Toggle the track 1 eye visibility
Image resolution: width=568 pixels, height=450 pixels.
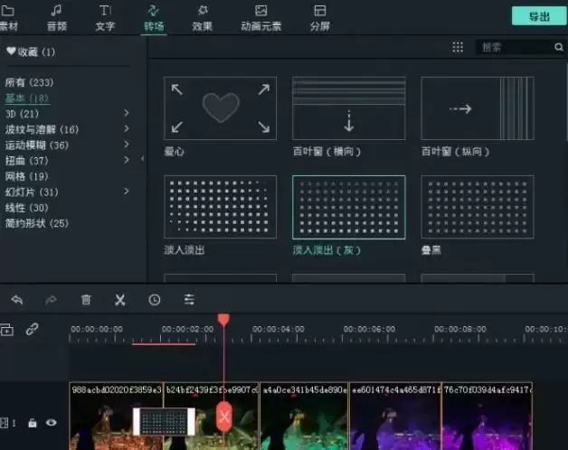[x=52, y=422]
